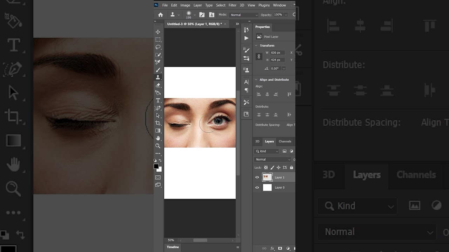The height and width of the screenshot is (252, 449).
Task: Open the Window menu
Action: click(x=280, y=5)
